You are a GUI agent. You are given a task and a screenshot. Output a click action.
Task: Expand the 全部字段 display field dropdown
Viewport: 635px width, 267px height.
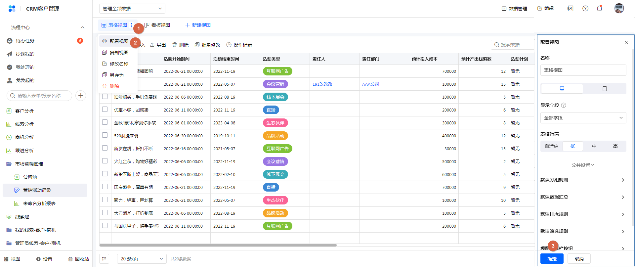pyautogui.click(x=583, y=118)
